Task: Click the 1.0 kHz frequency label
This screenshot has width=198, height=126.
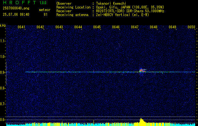Action: (3, 57)
